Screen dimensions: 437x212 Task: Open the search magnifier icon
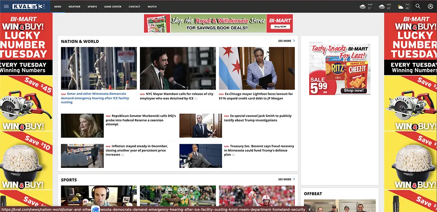point(418,6)
